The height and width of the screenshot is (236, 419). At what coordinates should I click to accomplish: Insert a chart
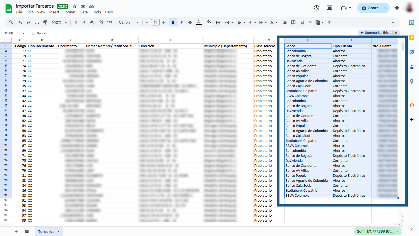(302, 23)
